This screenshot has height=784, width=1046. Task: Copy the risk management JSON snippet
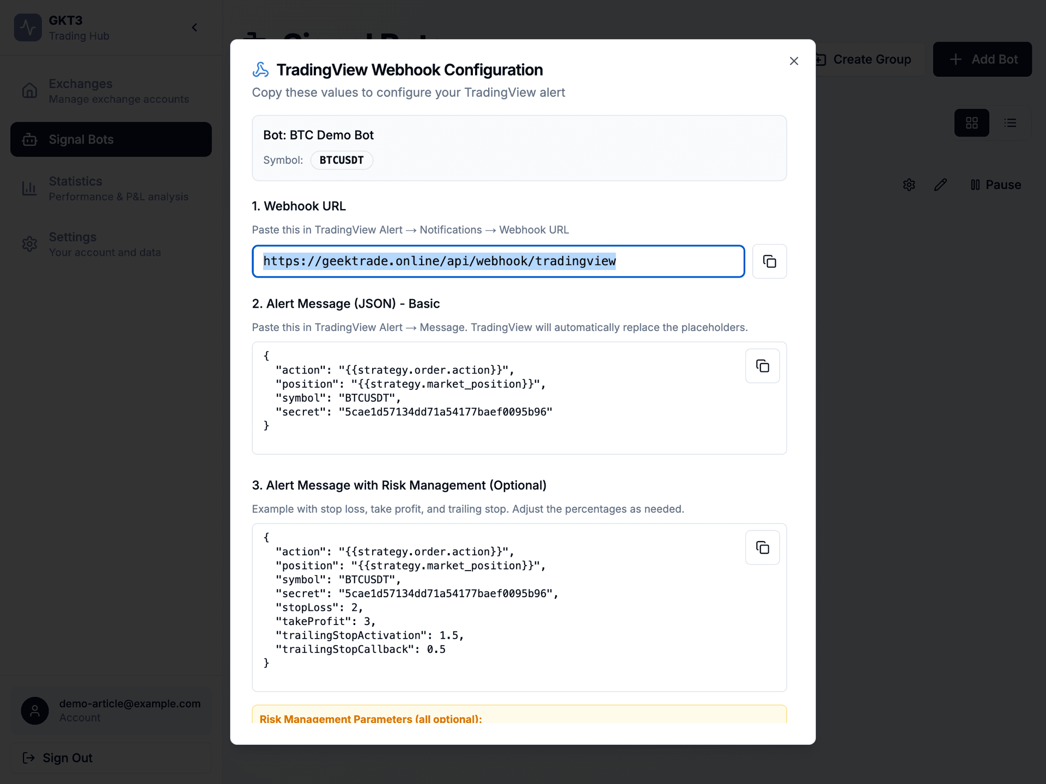(762, 547)
